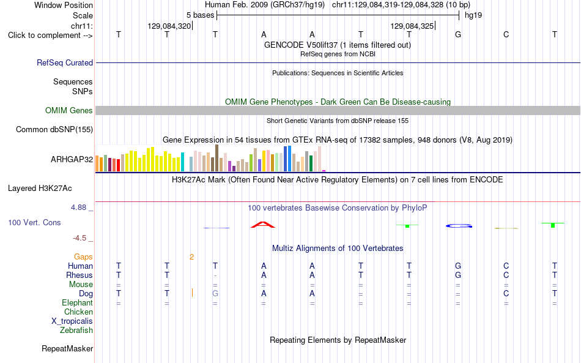Click the 129,084,320 position label
The width and height of the screenshot is (581, 363).
[x=169, y=26]
